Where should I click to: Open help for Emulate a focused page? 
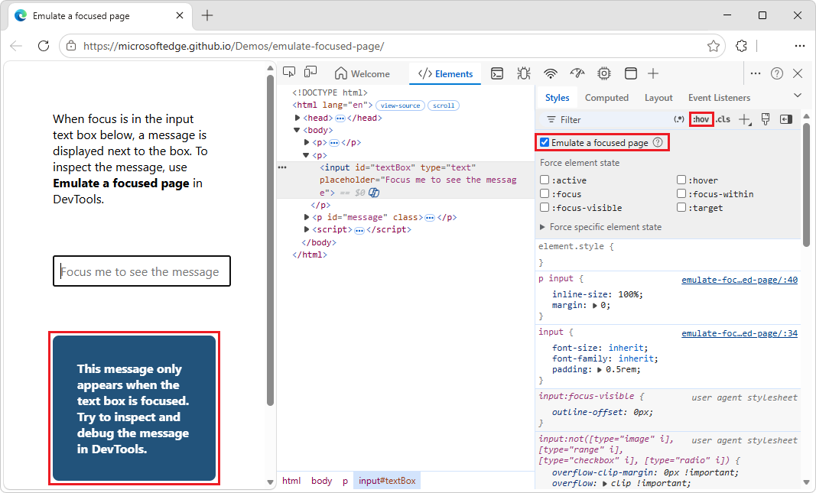pyautogui.click(x=658, y=142)
